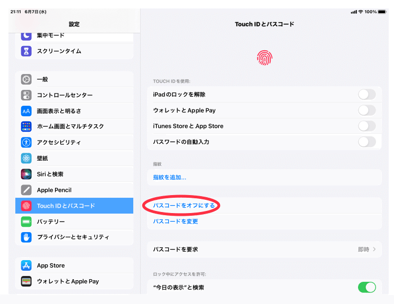Image resolution: width=394 pixels, height=304 pixels.
Task: Tap the Apple Pencil icon
Action: click(26, 190)
